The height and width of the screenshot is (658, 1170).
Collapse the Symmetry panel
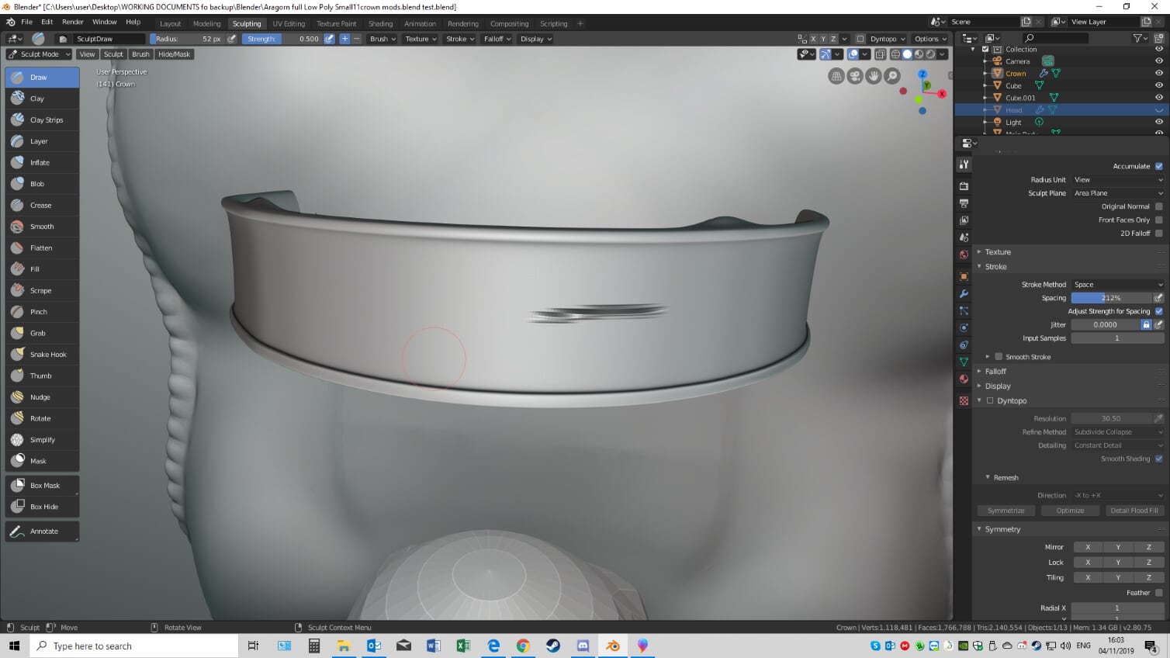[1002, 529]
